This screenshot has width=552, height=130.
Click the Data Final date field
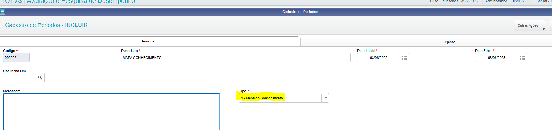coord(501,58)
